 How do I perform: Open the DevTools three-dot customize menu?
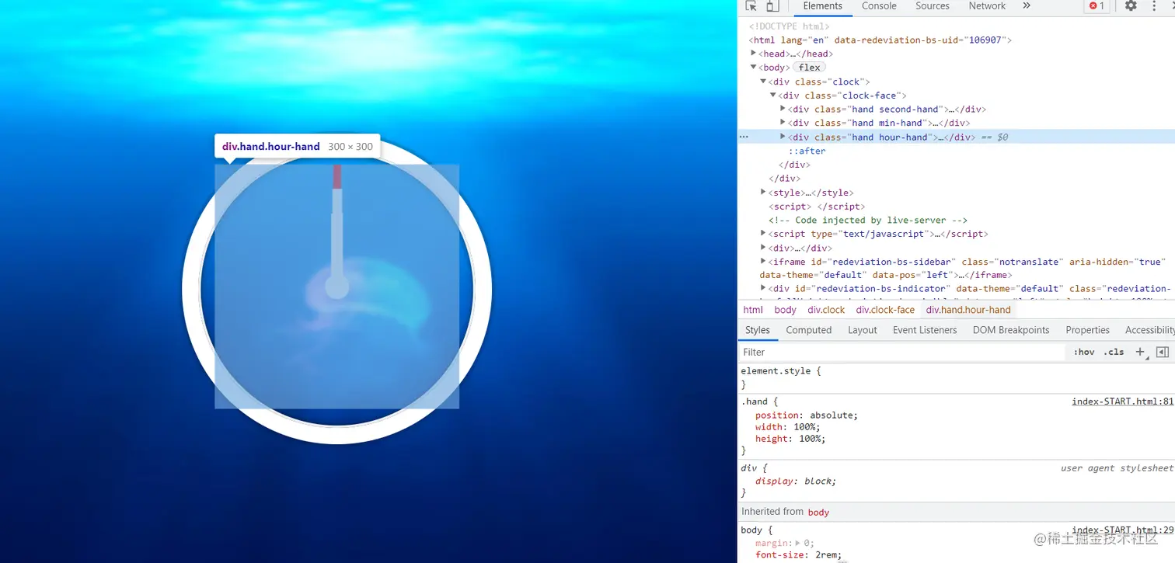(x=1154, y=6)
